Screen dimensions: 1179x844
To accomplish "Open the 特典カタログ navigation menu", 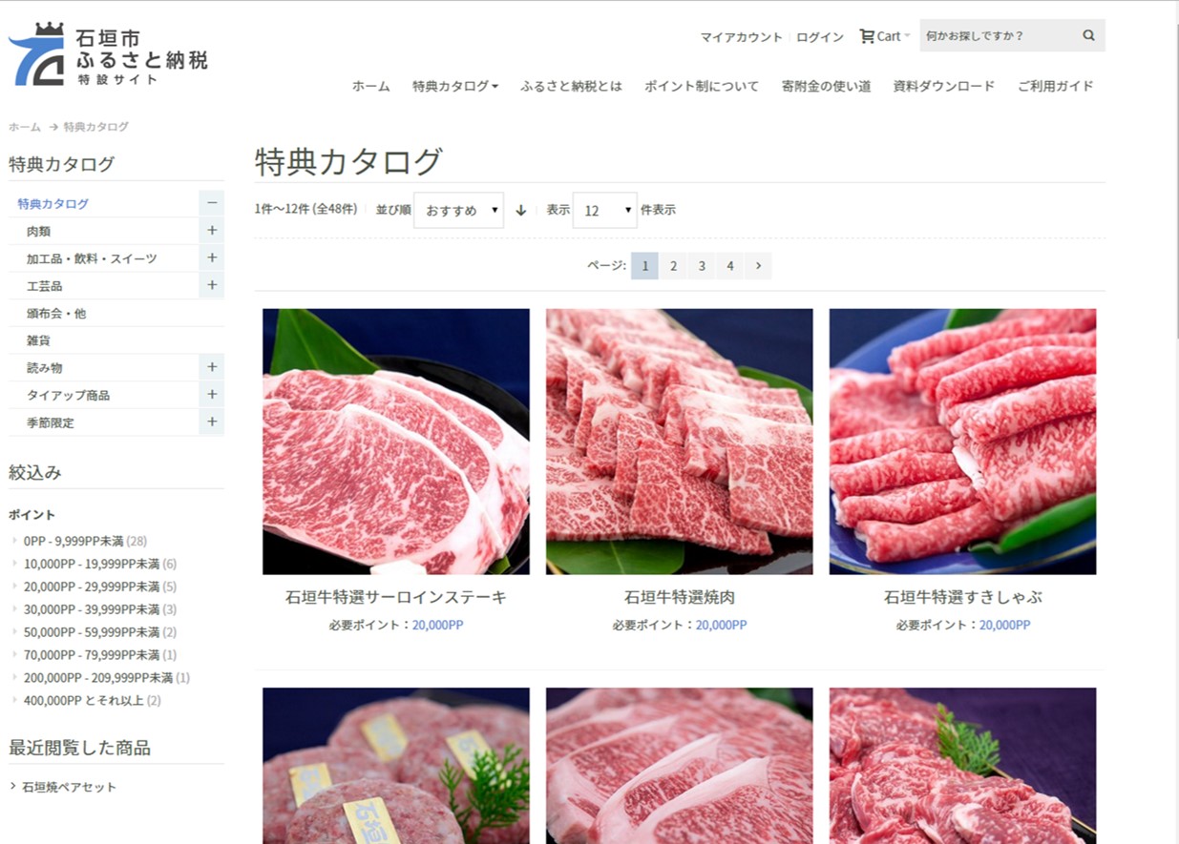I will click(455, 86).
